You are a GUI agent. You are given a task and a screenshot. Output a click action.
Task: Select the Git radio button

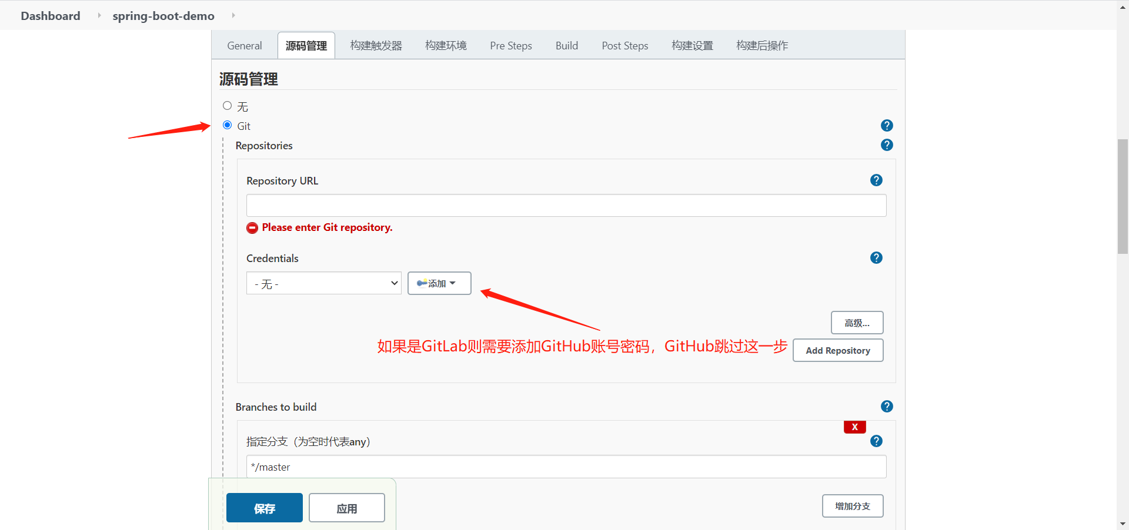[227, 125]
